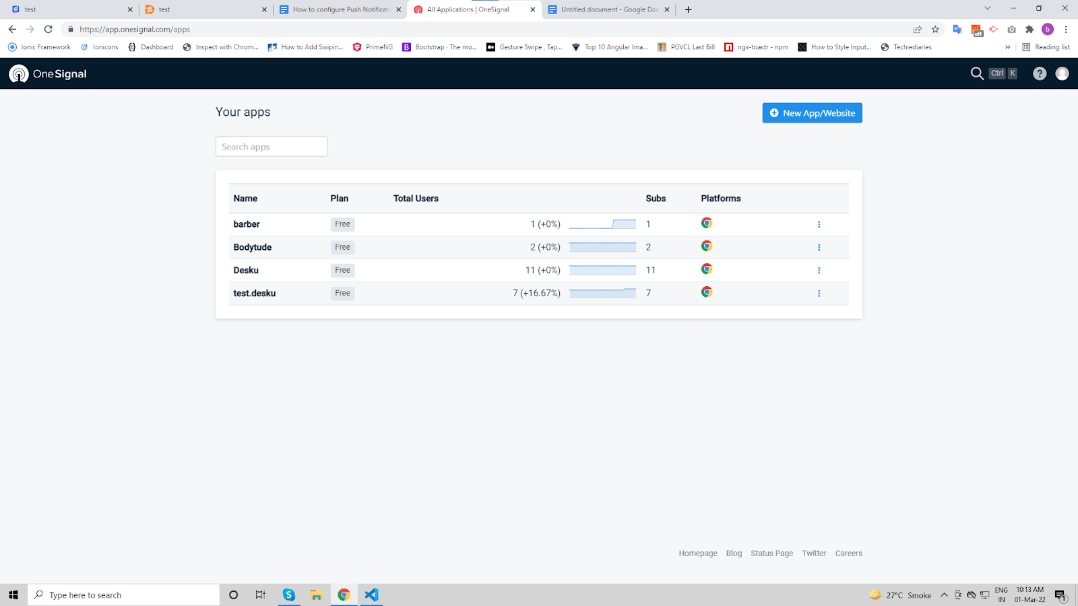Create a New App/Website
Screen dimensions: 1078x606
[812, 113]
